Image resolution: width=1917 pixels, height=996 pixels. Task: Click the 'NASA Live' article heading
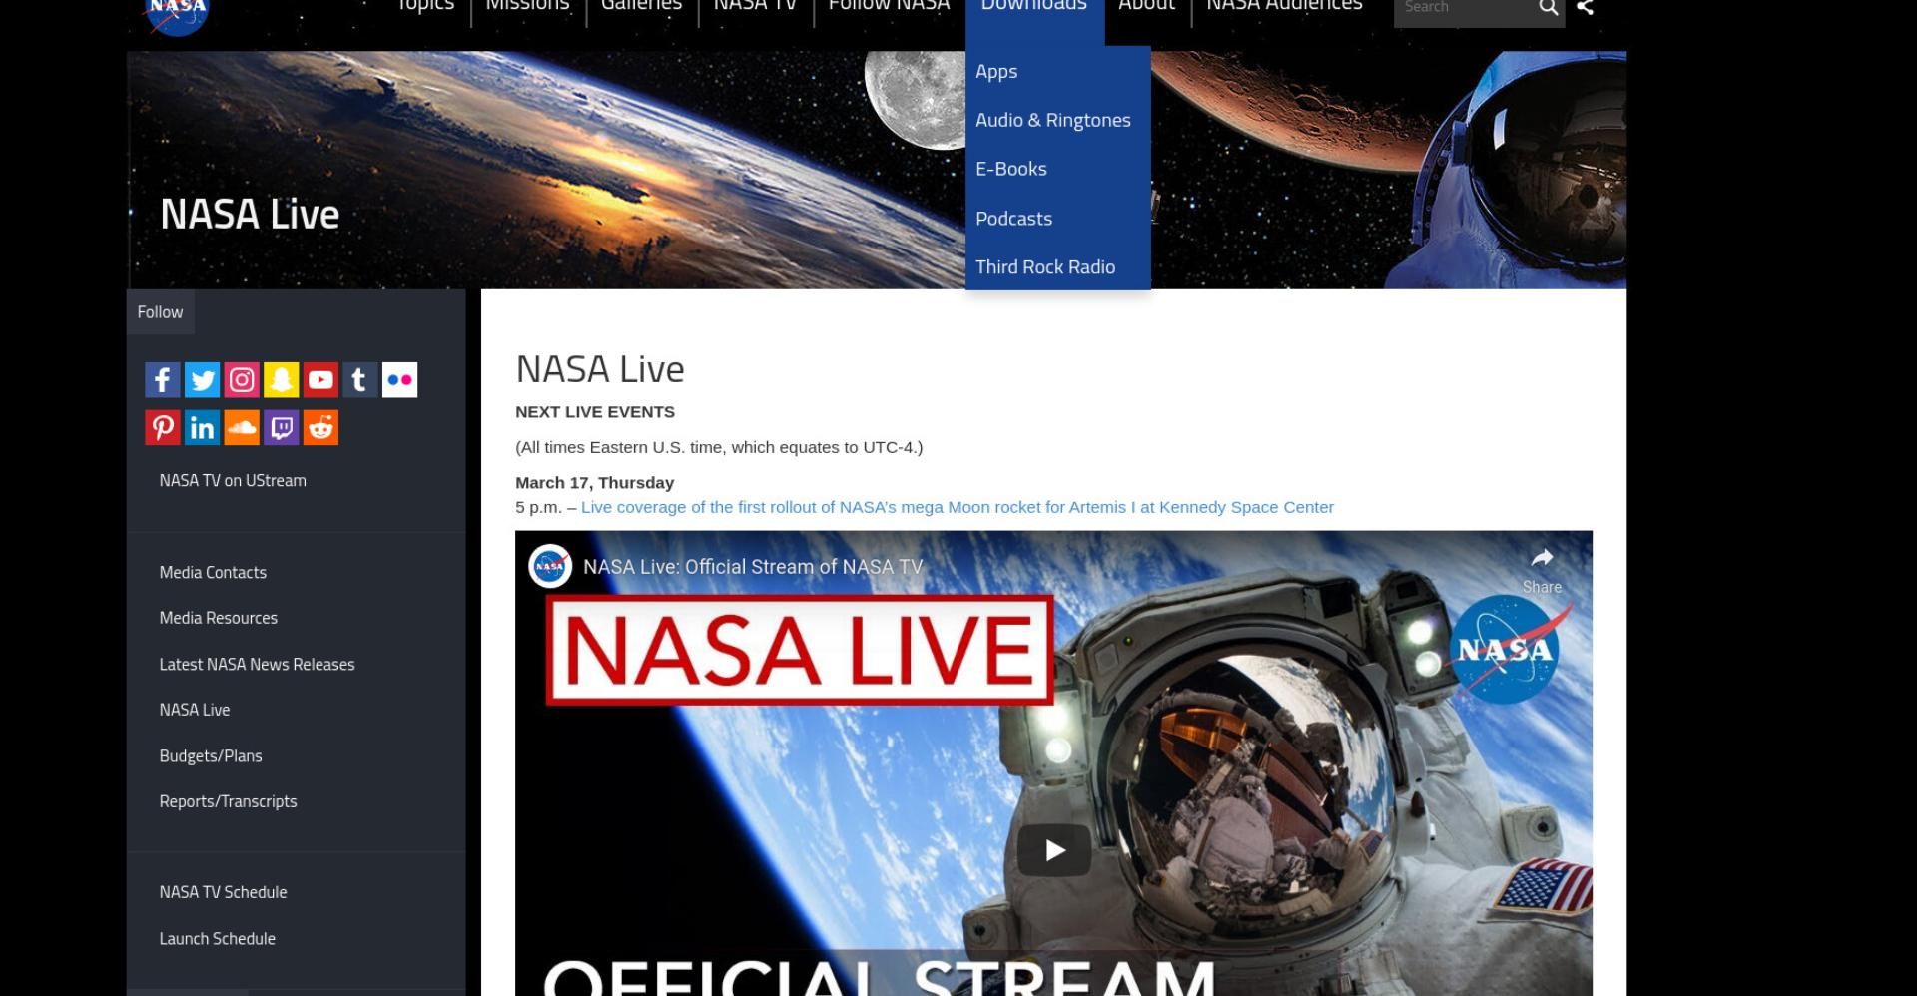point(600,369)
